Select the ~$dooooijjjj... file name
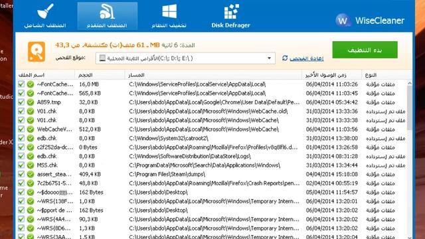The height and width of the screenshot is (239, 425). tap(54, 192)
